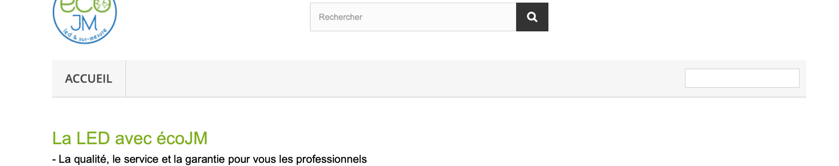Click the 'écoJM' word in the heading
This screenshot has height=166, width=839.
(182, 138)
